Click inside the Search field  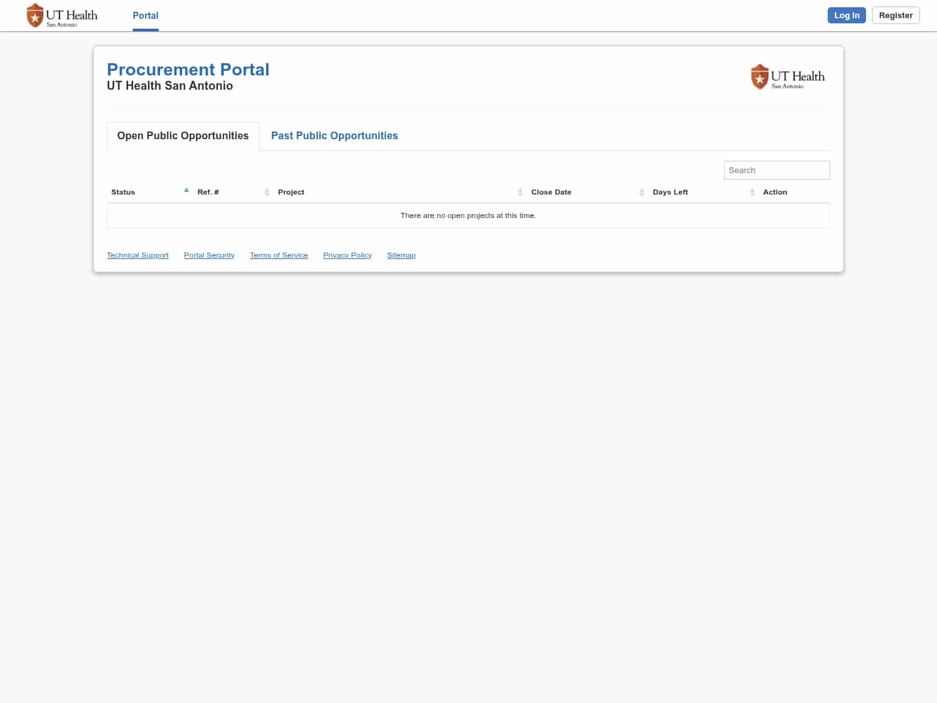(776, 170)
